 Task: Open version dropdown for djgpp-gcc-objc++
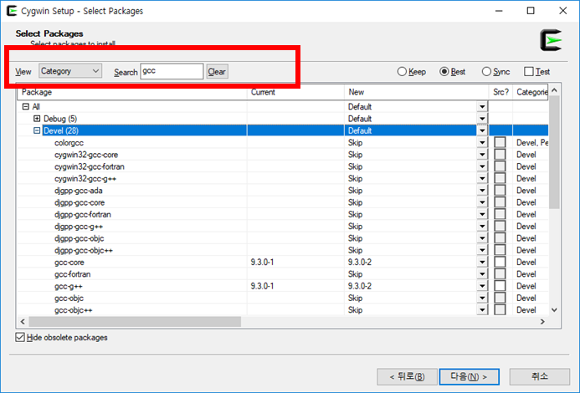coord(482,250)
